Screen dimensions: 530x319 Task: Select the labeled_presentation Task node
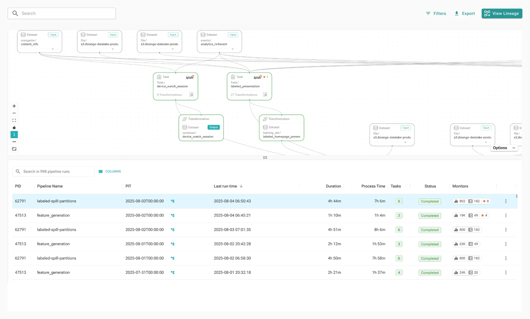[249, 86]
